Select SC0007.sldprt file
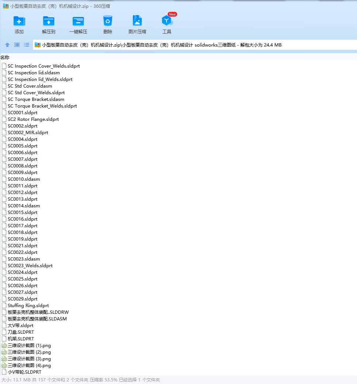The height and width of the screenshot is (384, 357). tap(23, 159)
